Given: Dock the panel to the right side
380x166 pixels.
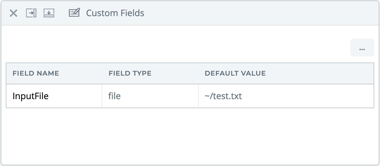Looking at the screenshot, I should [x=31, y=13].
